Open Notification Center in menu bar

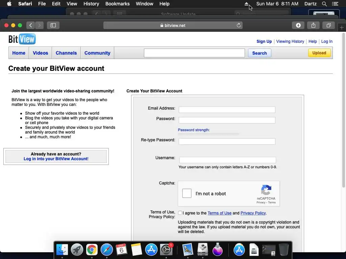(335, 4)
